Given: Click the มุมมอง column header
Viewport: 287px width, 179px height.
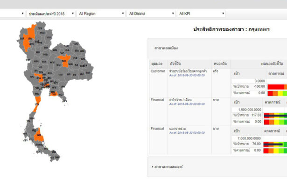Looking at the screenshot, I should (157, 64).
